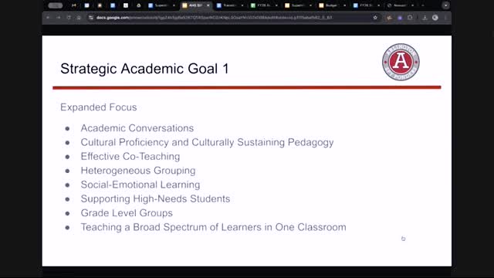Open the browser three-dot menu
Viewport: 494px width, 278px height.
coord(445,18)
